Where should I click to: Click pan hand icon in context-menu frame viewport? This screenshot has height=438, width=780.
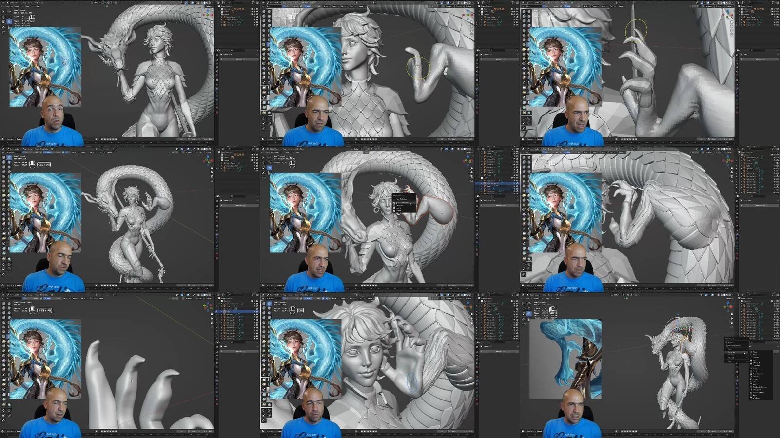(471, 172)
